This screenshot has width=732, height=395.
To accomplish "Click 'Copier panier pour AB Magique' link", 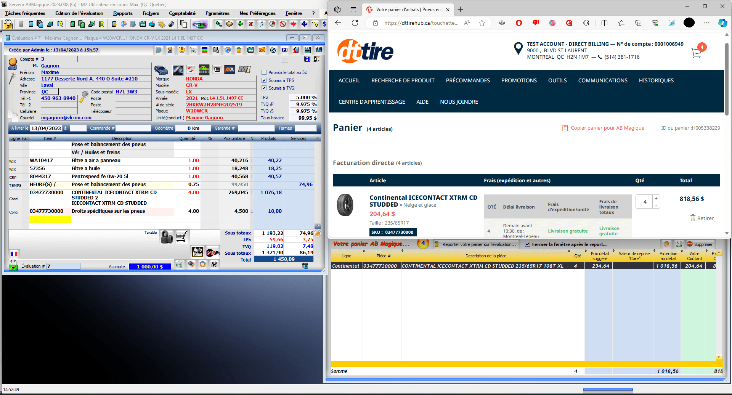I will click(607, 128).
